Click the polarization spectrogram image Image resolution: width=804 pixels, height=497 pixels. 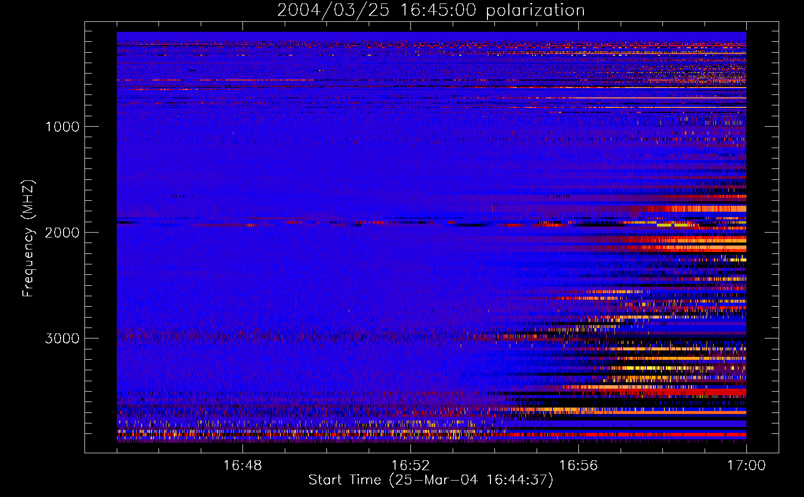(431, 237)
